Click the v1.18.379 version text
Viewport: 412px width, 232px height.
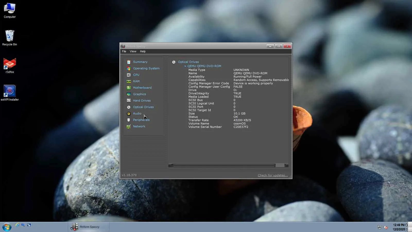pos(129,175)
